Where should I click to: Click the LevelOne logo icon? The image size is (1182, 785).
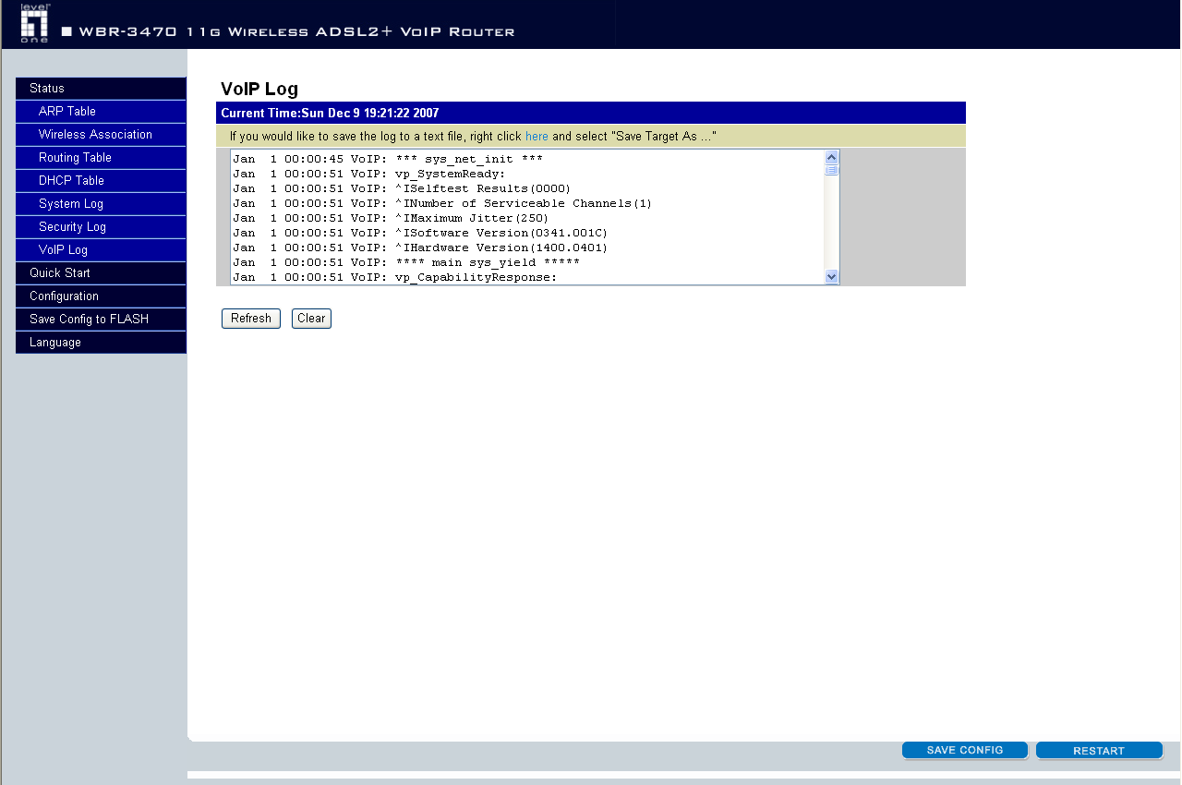[x=34, y=23]
